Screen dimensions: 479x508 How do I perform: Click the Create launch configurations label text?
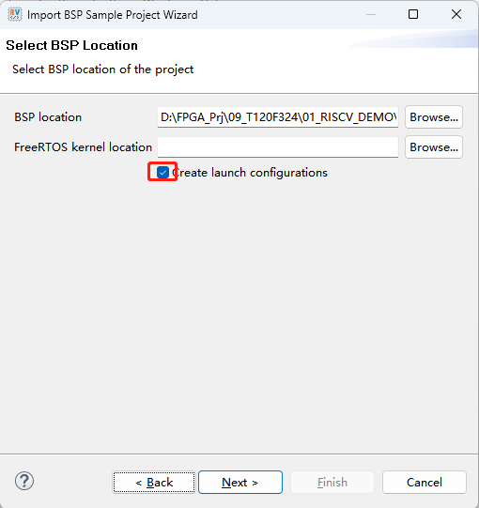(x=250, y=173)
